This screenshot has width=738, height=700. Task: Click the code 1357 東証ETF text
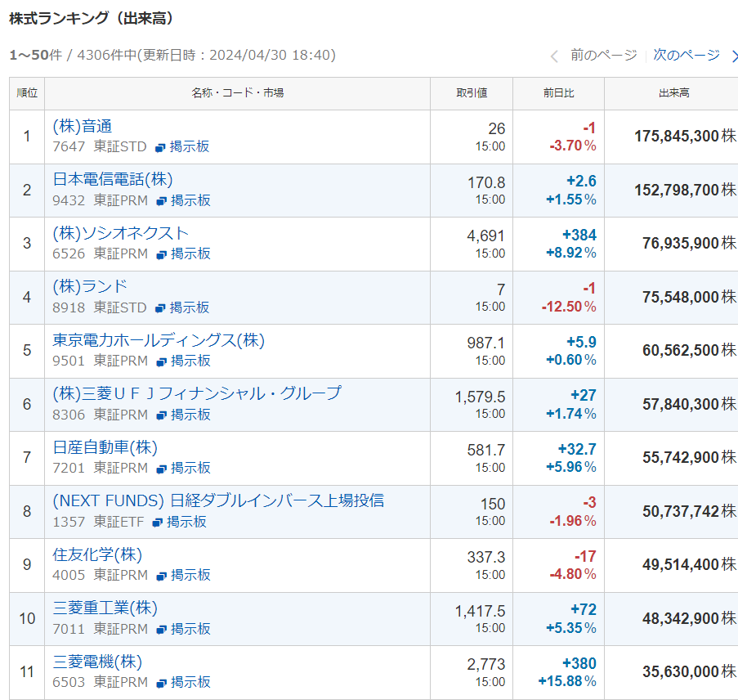point(98,522)
